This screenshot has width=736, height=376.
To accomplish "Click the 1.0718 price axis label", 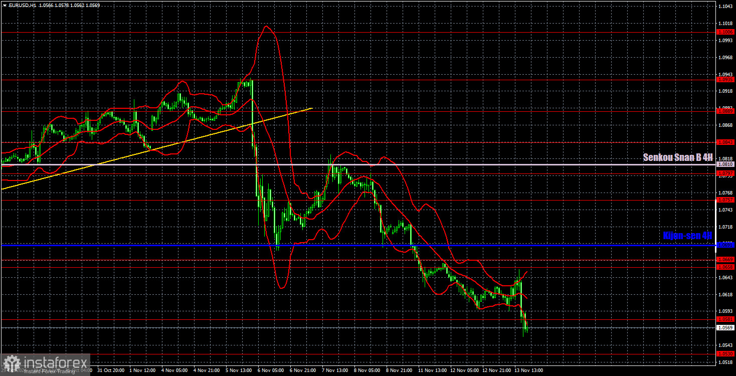I will tap(725, 227).
